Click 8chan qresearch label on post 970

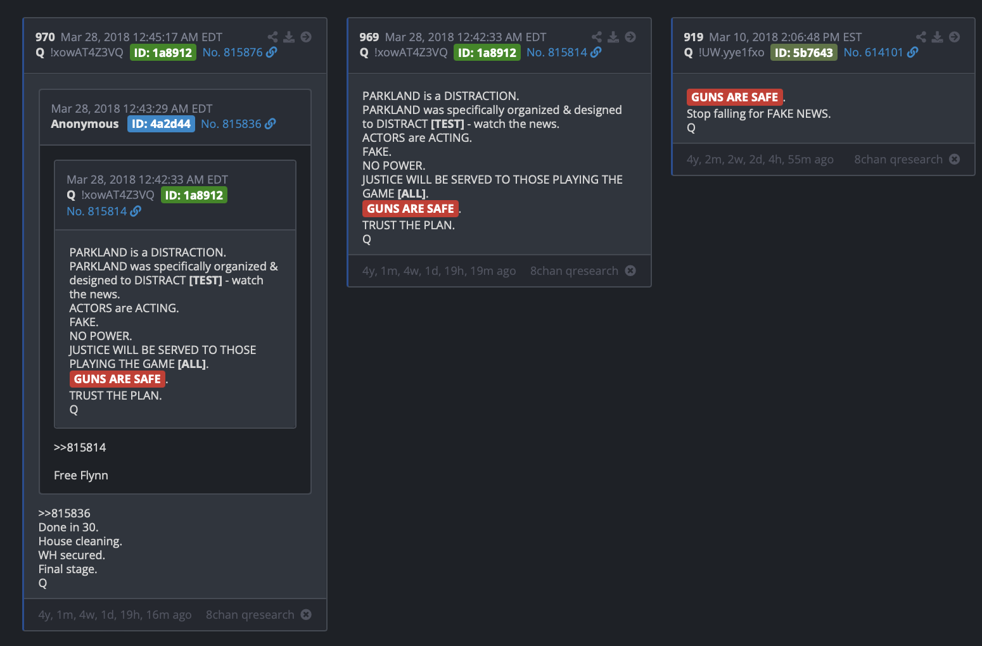(x=250, y=614)
